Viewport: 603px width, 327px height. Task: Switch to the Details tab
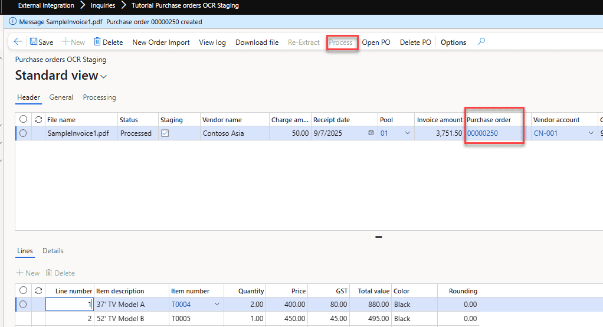pyautogui.click(x=53, y=251)
